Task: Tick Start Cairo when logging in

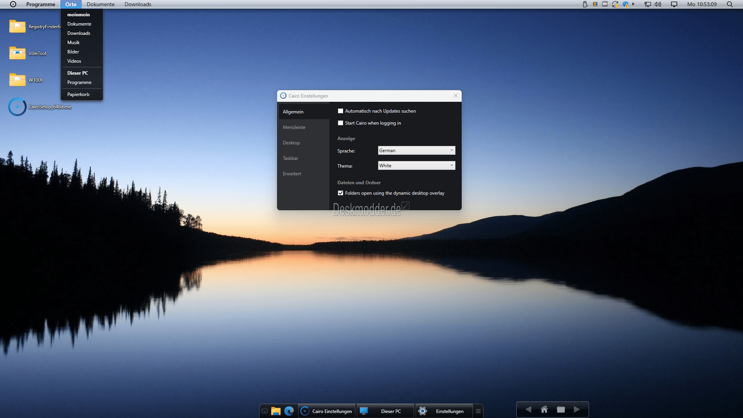Action: pos(341,123)
